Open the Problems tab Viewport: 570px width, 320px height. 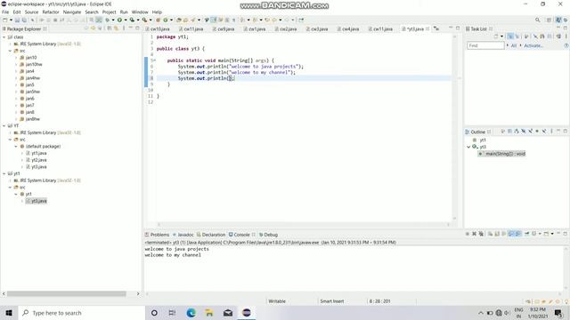[x=157, y=235]
